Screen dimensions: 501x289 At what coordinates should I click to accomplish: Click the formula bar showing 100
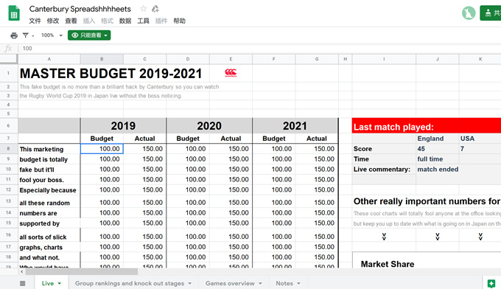point(259,48)
